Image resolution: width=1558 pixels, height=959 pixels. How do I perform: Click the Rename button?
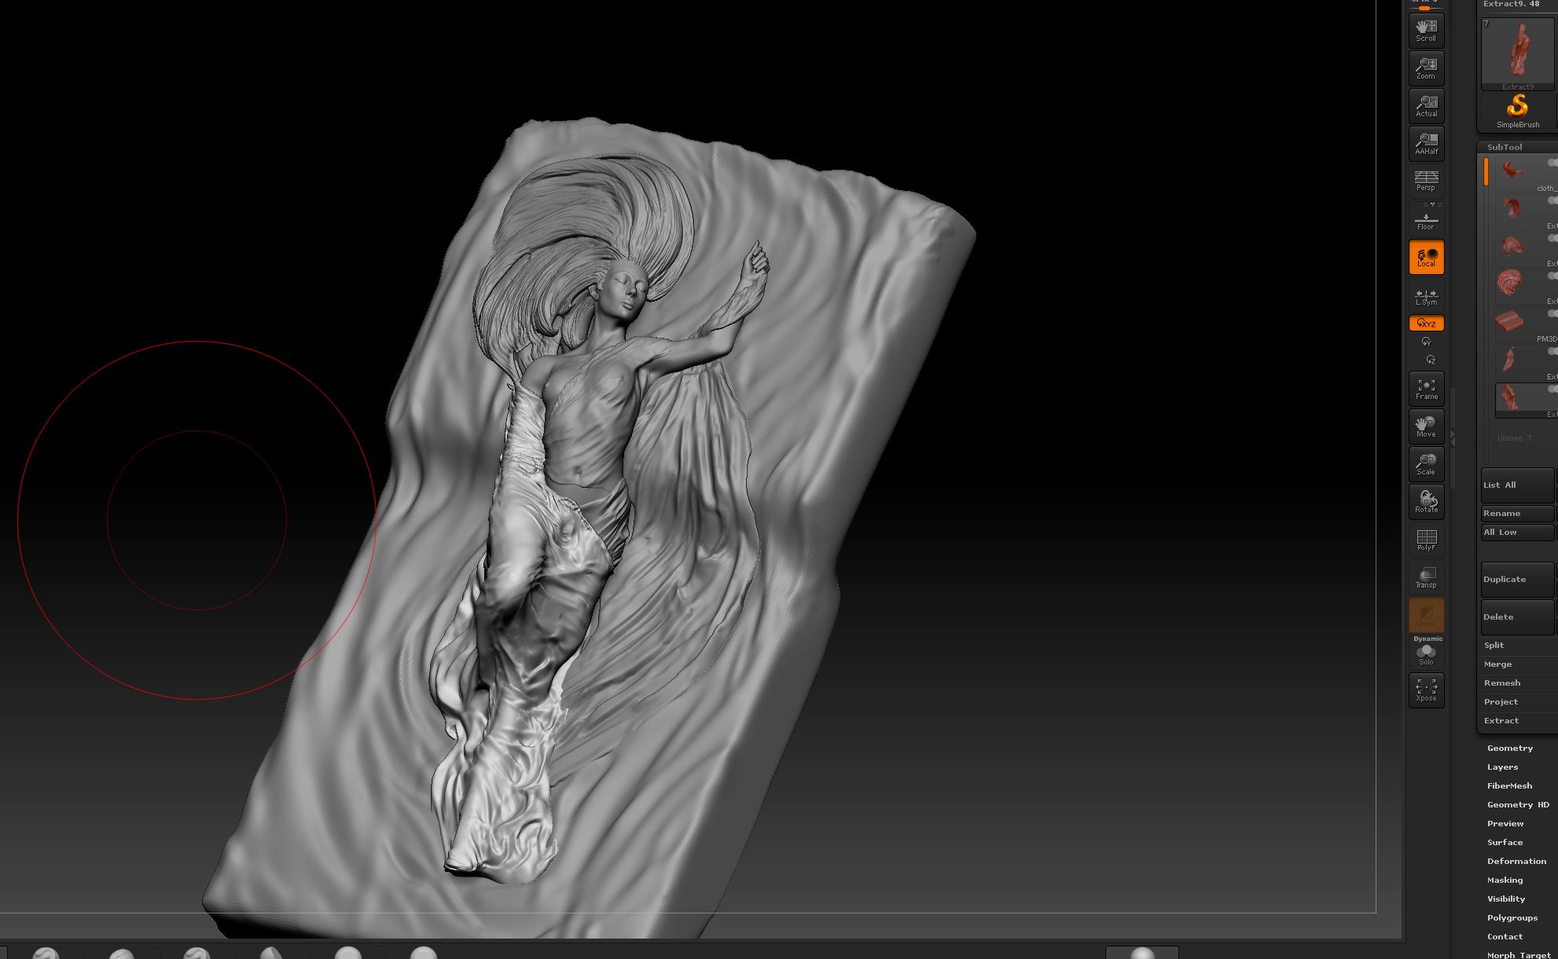click(x=1517, y=514)
